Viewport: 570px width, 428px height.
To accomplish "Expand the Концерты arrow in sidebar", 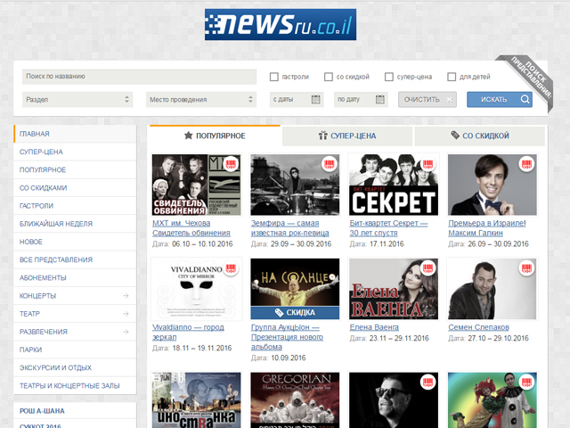I will (126, 295).
